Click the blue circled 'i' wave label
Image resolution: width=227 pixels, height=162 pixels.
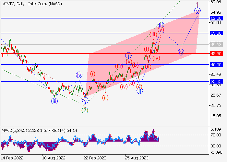click(128, 55)
